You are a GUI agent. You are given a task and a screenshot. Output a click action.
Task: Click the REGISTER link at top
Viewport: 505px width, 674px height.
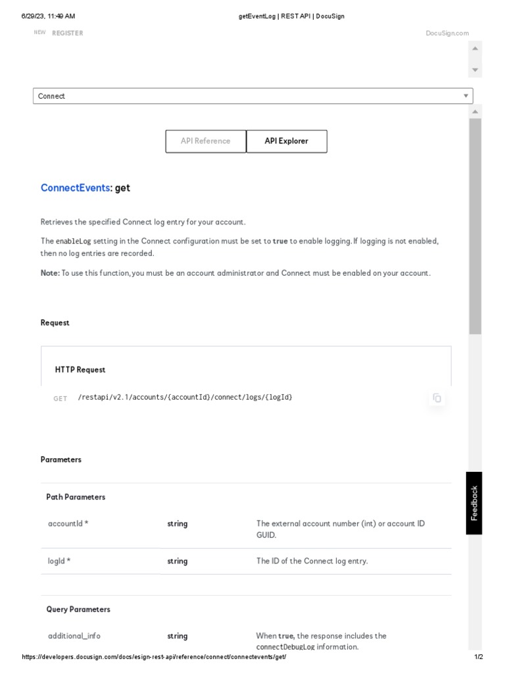[x=68, y=33]
